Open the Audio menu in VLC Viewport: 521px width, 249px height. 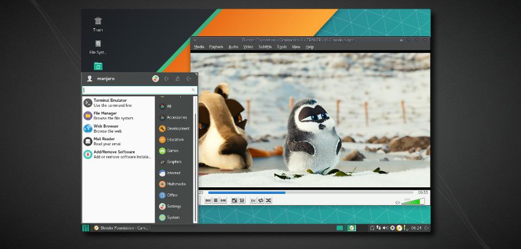[x=233, y=47]
